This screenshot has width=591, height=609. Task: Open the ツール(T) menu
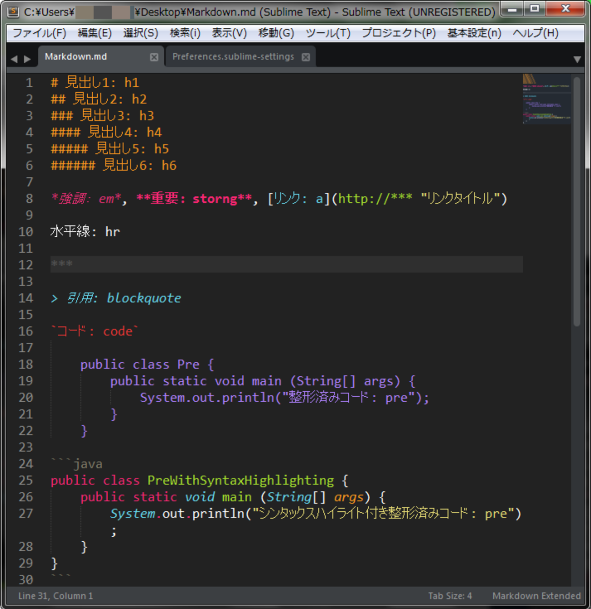point(328,33)
